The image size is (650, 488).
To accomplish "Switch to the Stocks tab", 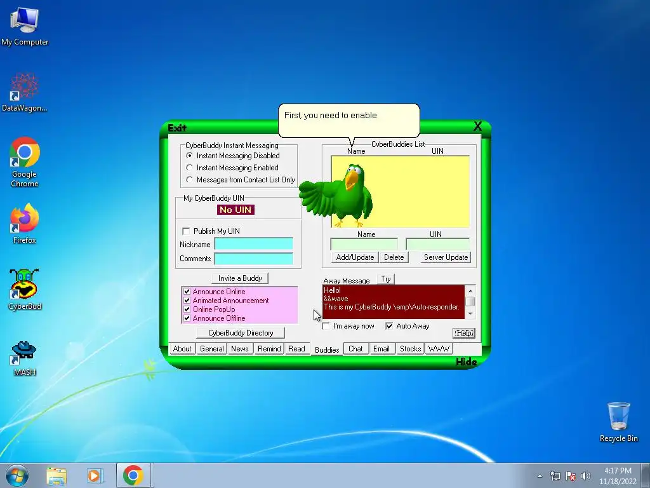I will coord(410,349).
